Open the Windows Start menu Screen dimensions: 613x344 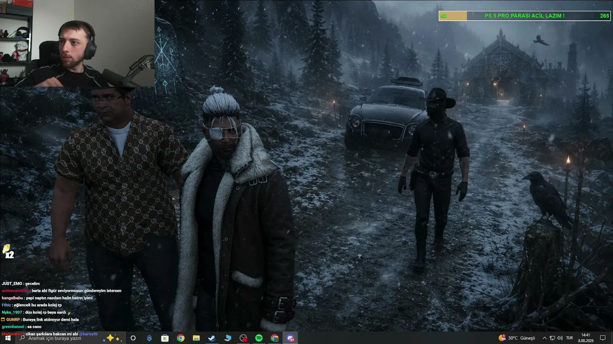pos(8,338)
